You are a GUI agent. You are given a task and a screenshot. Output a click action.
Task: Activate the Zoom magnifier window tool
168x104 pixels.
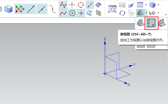(112, 9)
